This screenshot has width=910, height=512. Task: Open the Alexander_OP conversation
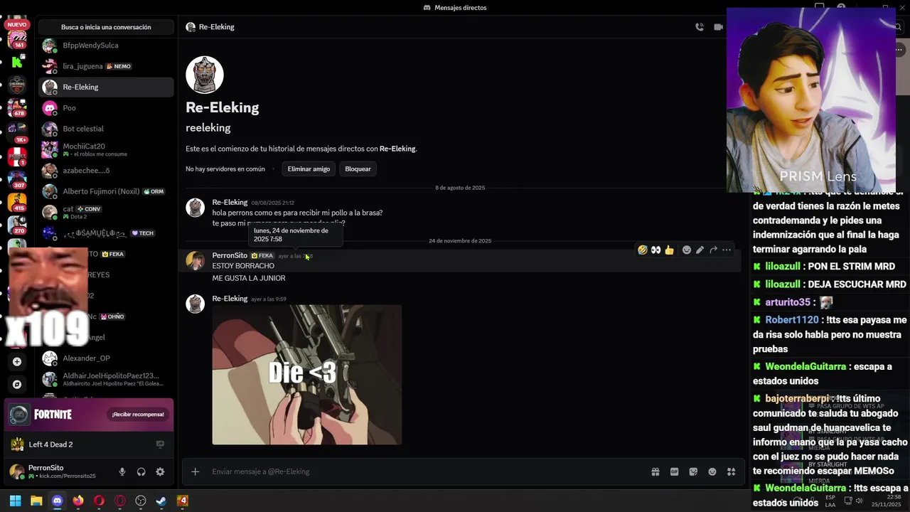click(x=106, y=358)
